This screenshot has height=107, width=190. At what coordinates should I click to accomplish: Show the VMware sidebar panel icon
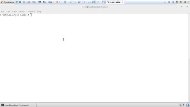tap(85, 2)
